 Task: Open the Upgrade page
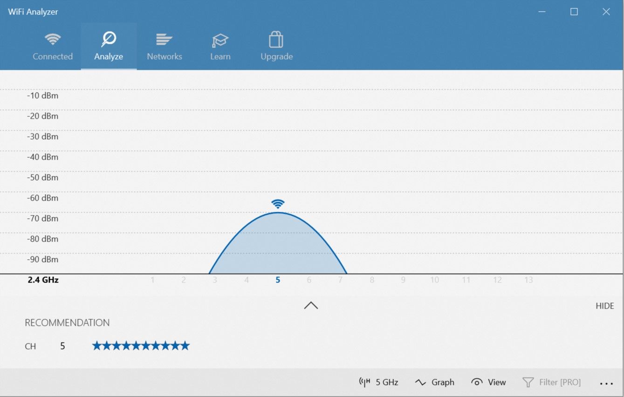tap(276, 47)
